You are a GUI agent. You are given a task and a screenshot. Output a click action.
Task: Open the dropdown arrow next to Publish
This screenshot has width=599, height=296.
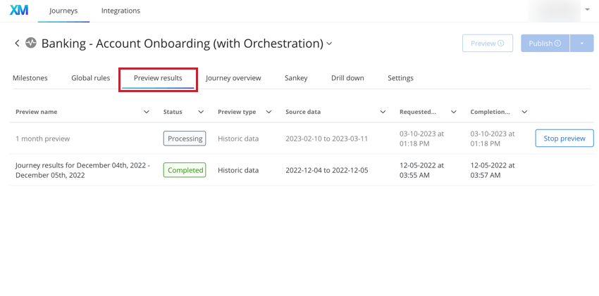[x=582, y=44]
